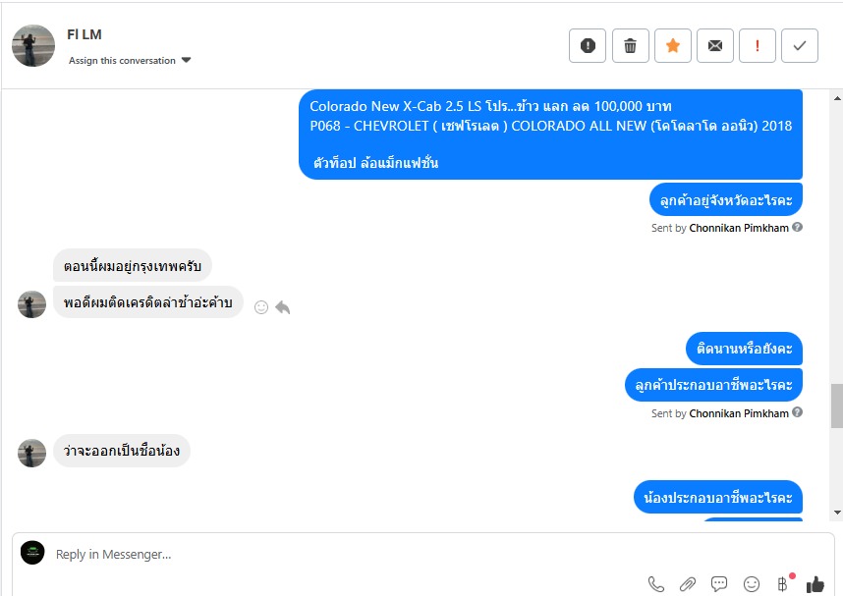Viewport: 843px width, 596px height.
Task: Open FI LM profile picture in header
Action: (33, 46)
